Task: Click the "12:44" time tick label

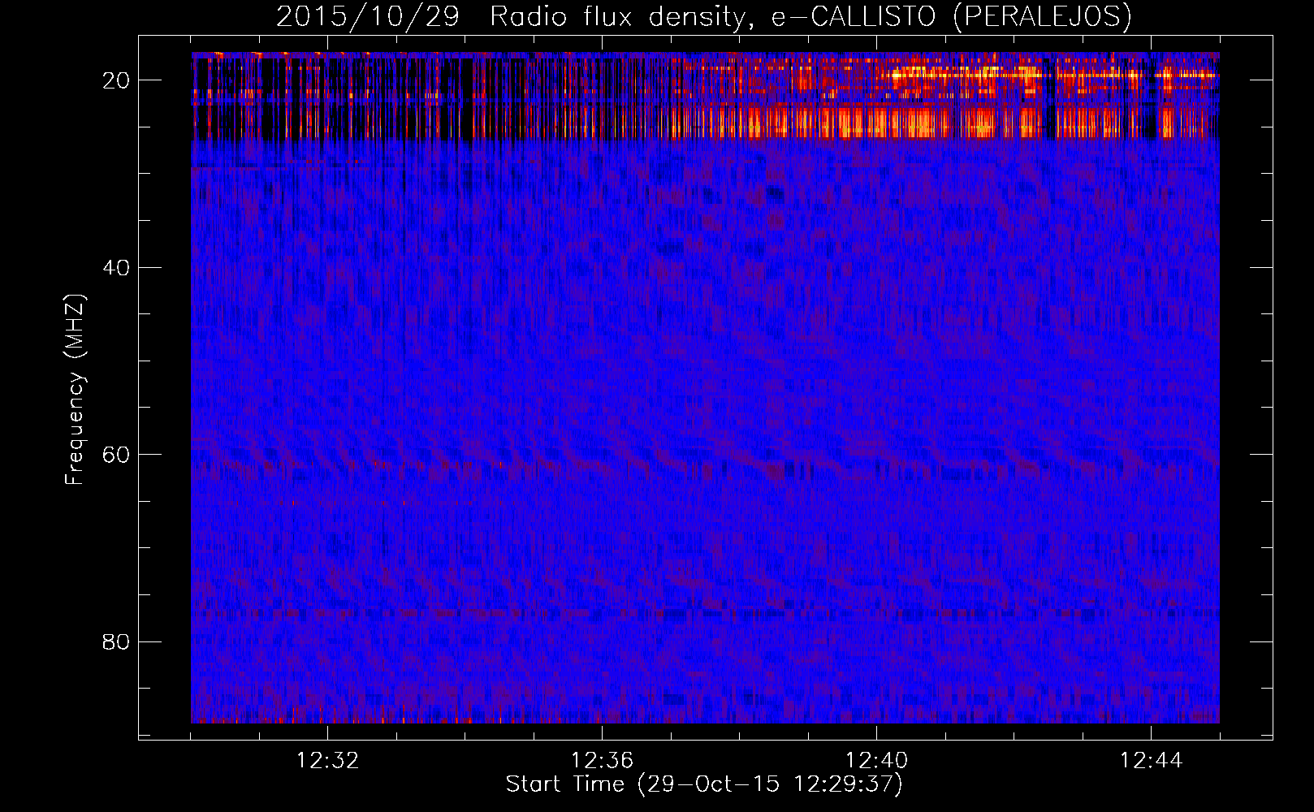Action: pos(1151,761)
